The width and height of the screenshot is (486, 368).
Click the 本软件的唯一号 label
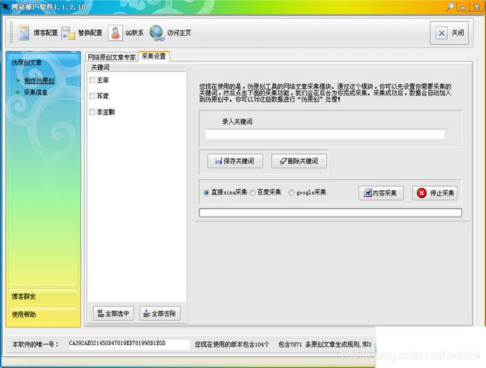pos(35,344)
